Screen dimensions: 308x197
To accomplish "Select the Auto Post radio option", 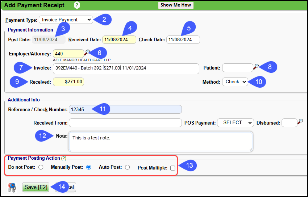I will tap(127, 167).
